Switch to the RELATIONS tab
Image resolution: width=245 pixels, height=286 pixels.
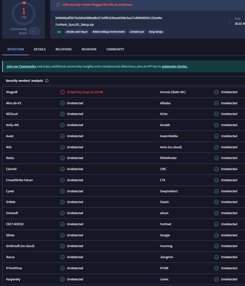click(63, 49)
